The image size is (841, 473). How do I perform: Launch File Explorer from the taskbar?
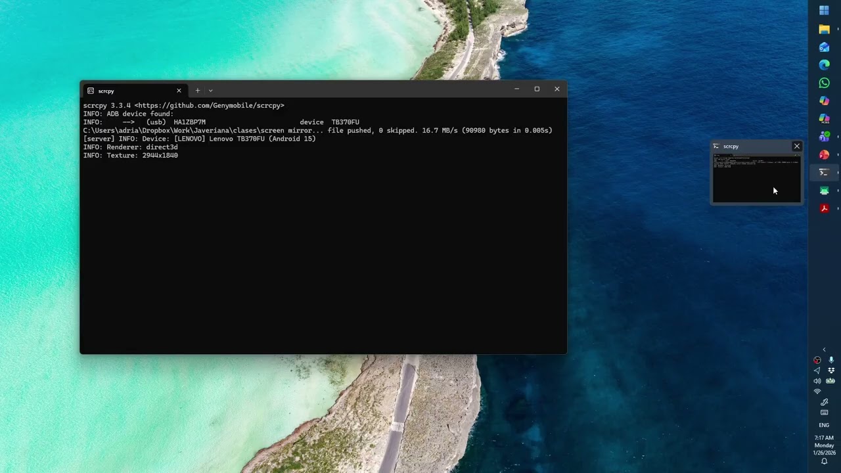(x=824, y=29)
